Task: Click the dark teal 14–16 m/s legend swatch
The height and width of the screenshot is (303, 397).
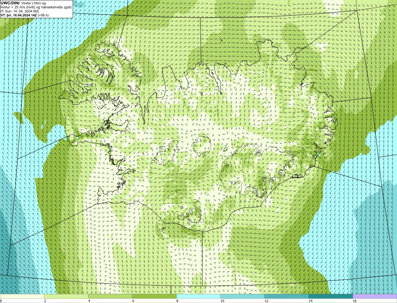Action: (x=331, y=296)
